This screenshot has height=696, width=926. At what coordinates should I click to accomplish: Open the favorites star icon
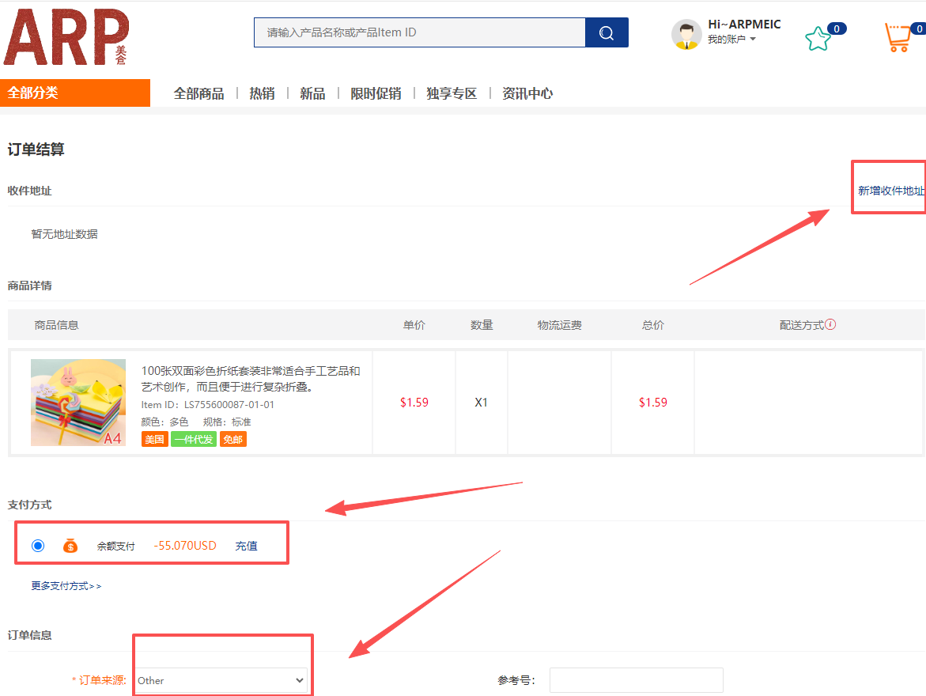[x=818, y=39]
